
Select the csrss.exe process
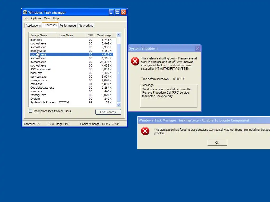tap(71, 84)
